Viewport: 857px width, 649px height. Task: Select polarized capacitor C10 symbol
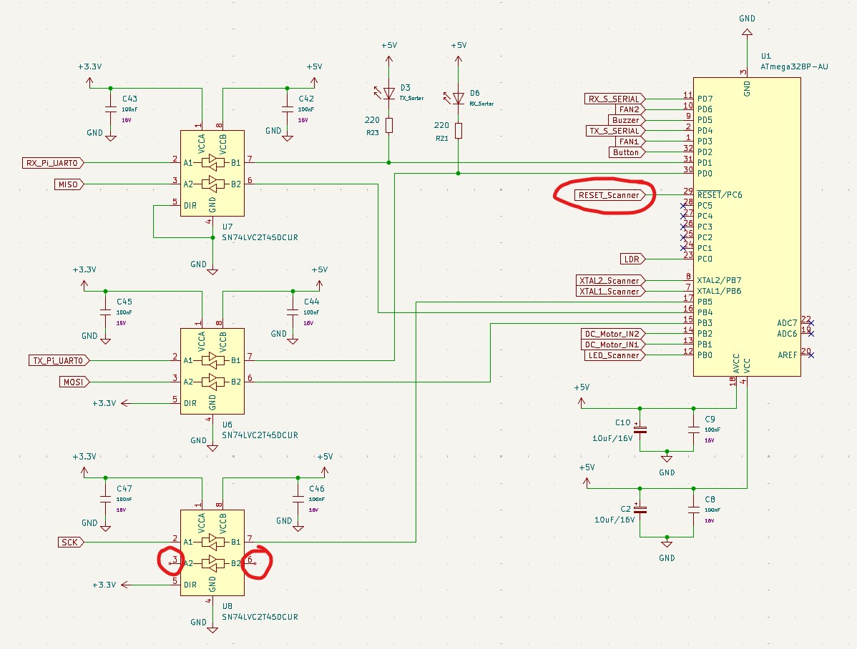click(x=640, y=430)
